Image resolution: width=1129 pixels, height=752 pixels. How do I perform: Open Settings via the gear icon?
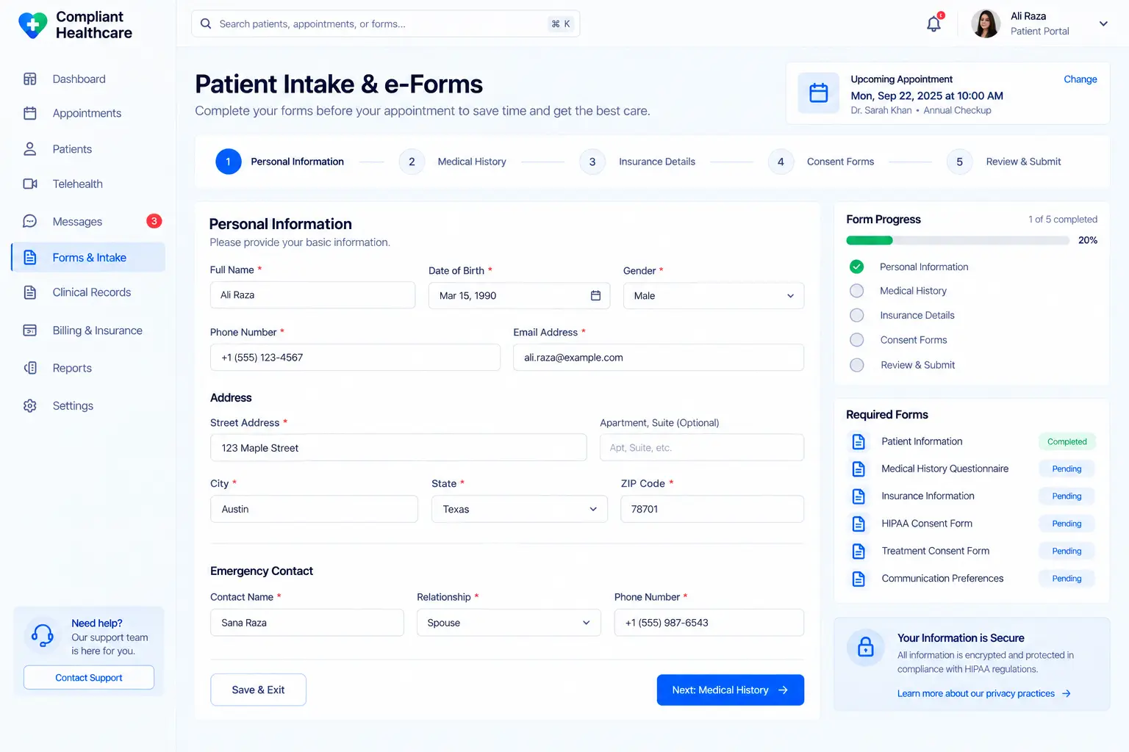[x=30, y=405]
